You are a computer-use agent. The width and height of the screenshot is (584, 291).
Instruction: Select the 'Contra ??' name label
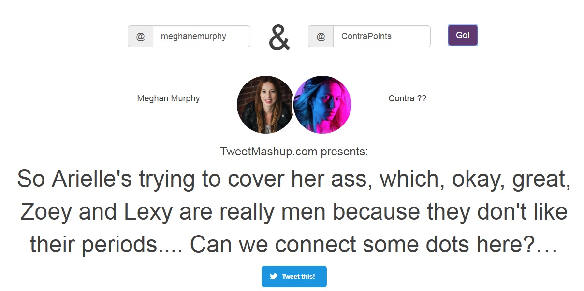(408, 98)
